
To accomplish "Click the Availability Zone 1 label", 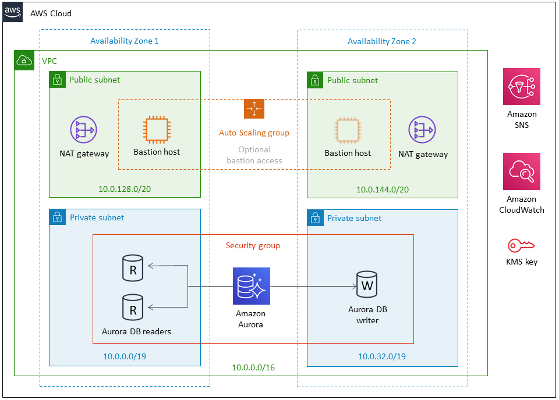I will [x=125, y=41].
